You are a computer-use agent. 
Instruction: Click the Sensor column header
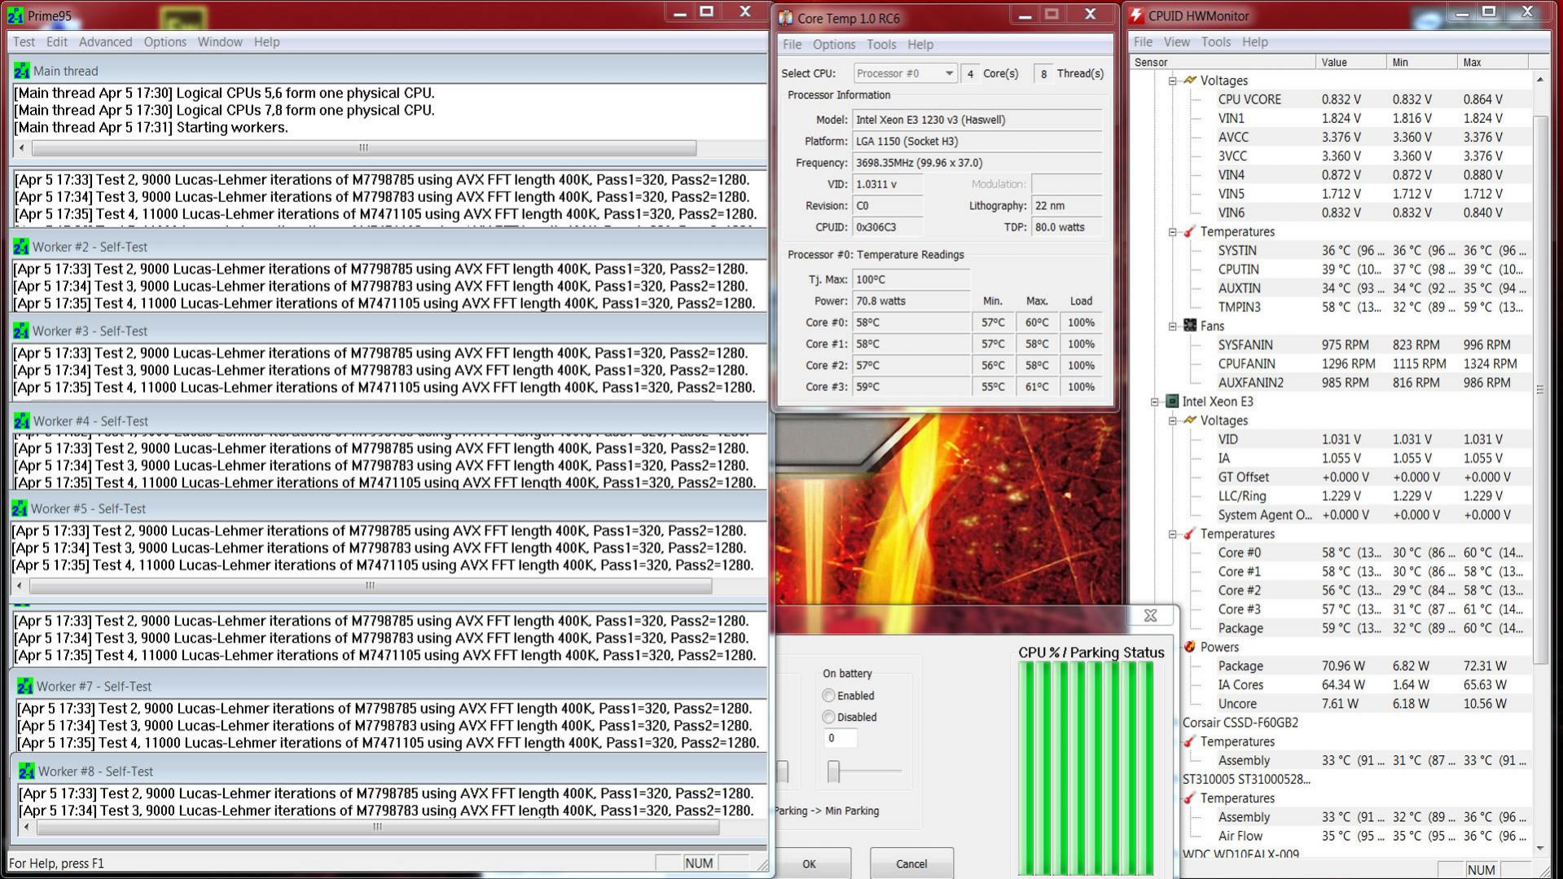point(1223,62)
